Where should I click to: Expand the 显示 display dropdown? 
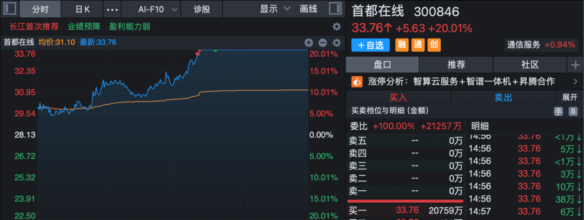coord(275,9)
